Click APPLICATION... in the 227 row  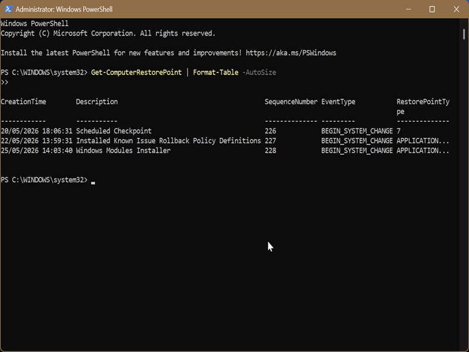pyautogui.click(x=423, y=141)
